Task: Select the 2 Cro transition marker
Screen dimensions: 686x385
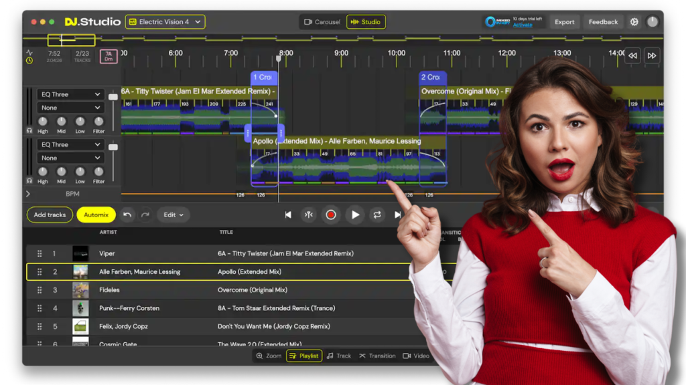Action: click(x=432, y=78)
